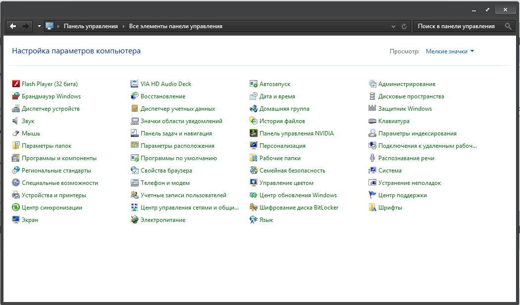Screen dimensions: 520x305
Task: Click the Центр синхронизации green icon
Action: click(15, 208)
